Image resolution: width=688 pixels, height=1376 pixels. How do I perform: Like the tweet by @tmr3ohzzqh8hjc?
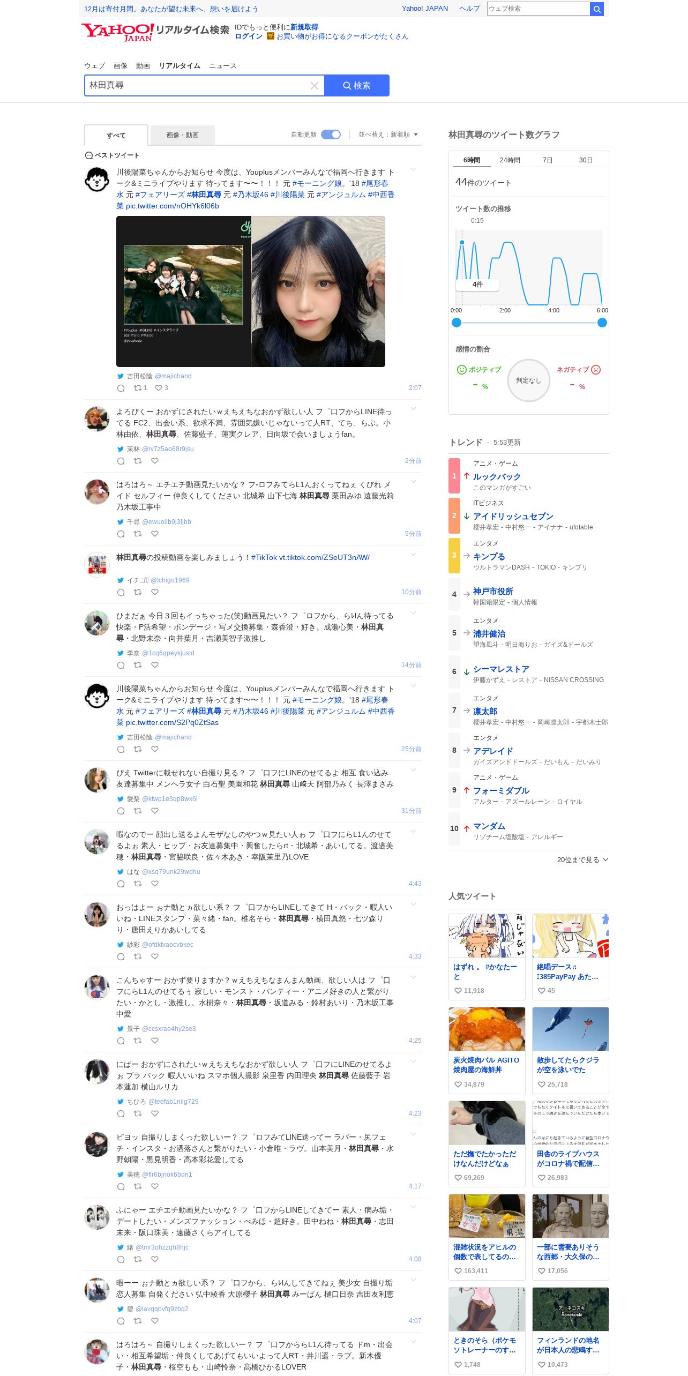pyautogui.click(x=155, y=1259)
